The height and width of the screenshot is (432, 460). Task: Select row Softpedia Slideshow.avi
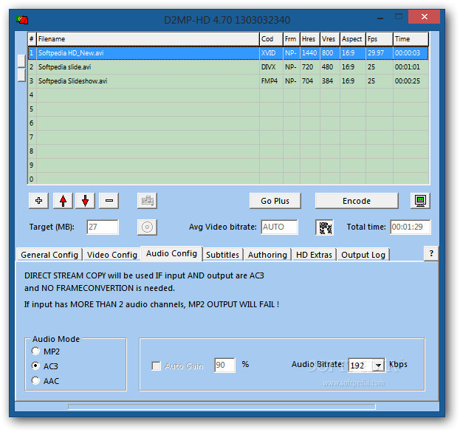click(228, 81)
